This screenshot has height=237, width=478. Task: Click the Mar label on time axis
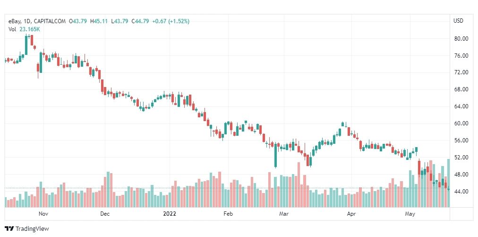coord(284,214)
